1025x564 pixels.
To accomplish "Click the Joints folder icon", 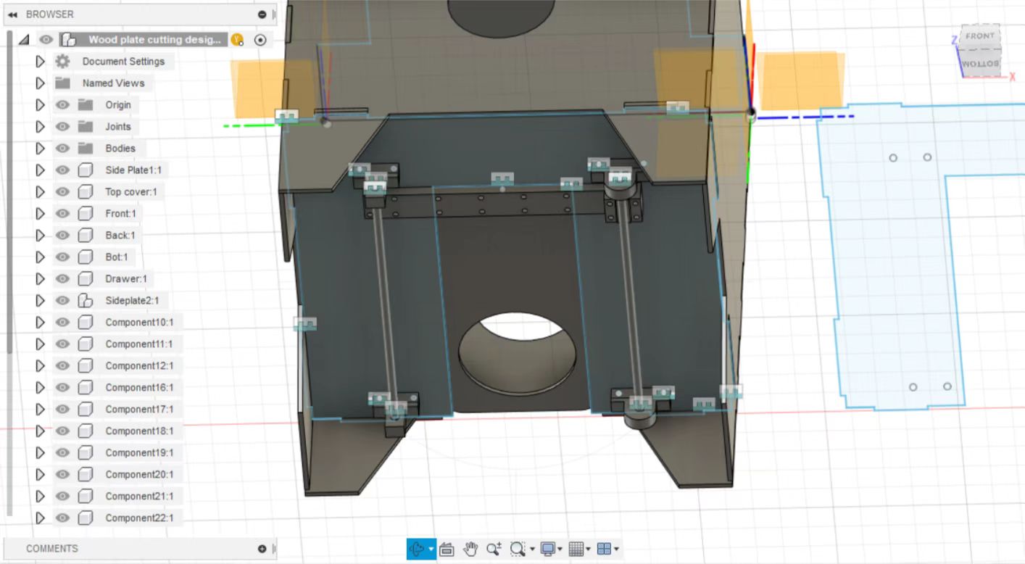I will (86, 126).
